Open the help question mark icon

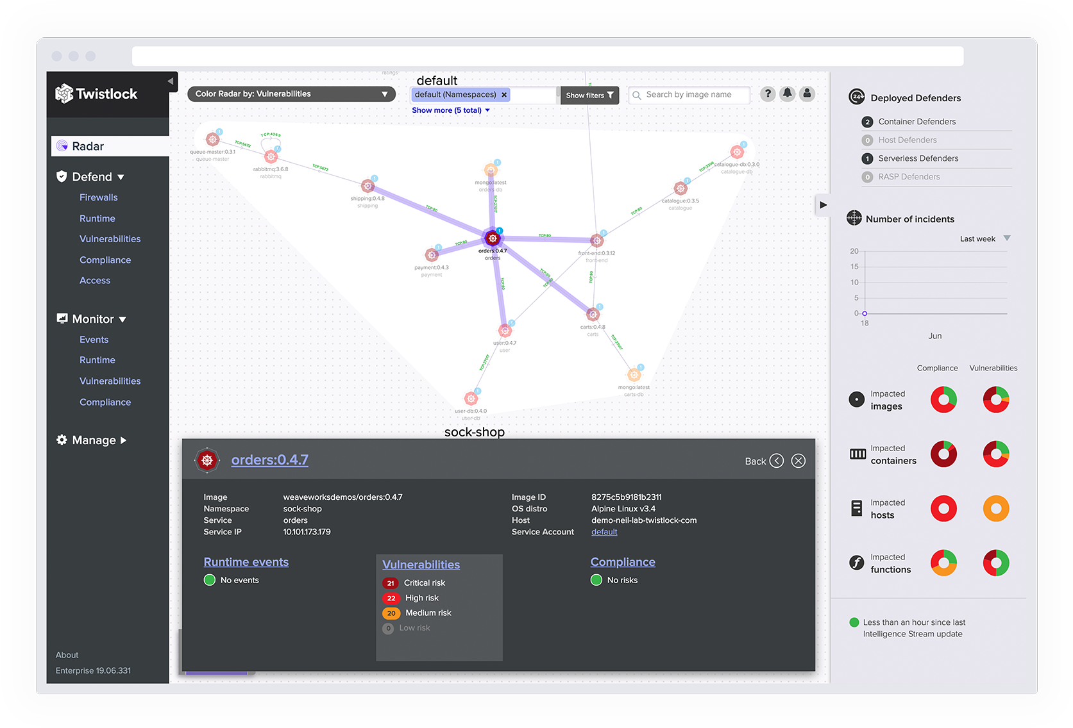pos(768,94)
